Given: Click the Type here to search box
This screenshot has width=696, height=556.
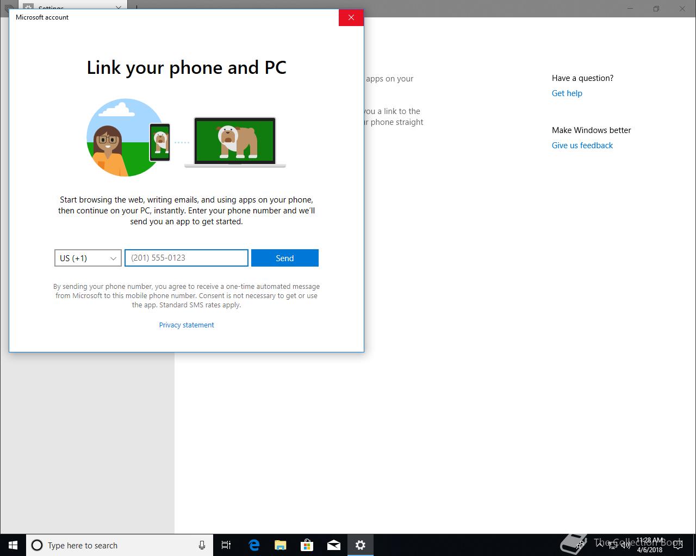Looking at the screenshot, I should 120,545.
